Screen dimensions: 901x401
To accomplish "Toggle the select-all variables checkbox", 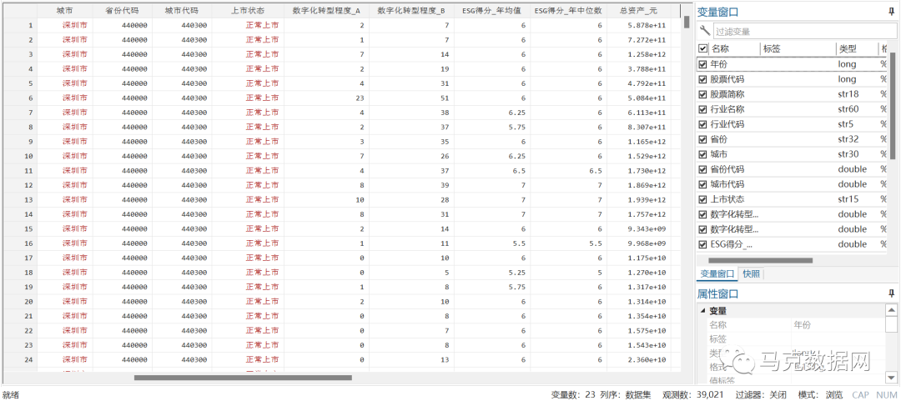I will pos(702,49).
